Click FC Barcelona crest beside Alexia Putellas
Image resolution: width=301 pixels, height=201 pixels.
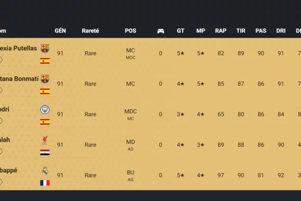(45, 48)
